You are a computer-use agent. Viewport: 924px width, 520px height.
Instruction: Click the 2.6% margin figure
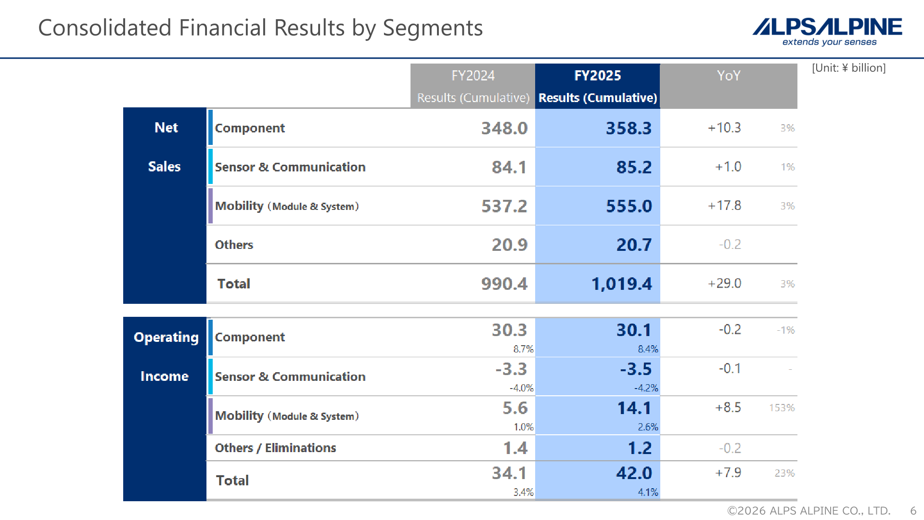pos(648,427)
